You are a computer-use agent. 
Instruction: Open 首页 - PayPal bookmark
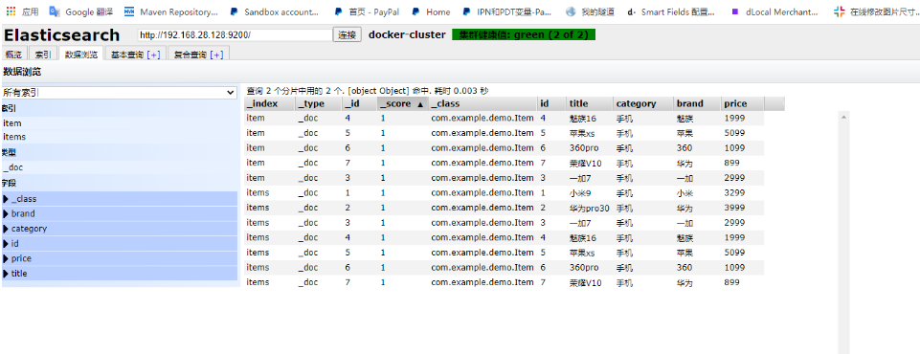pos(366,11)
